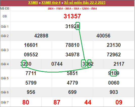This screenshot has width=135, height=107.
Task: Select the Giải 2 number 40056
Action: click(103, 36)
